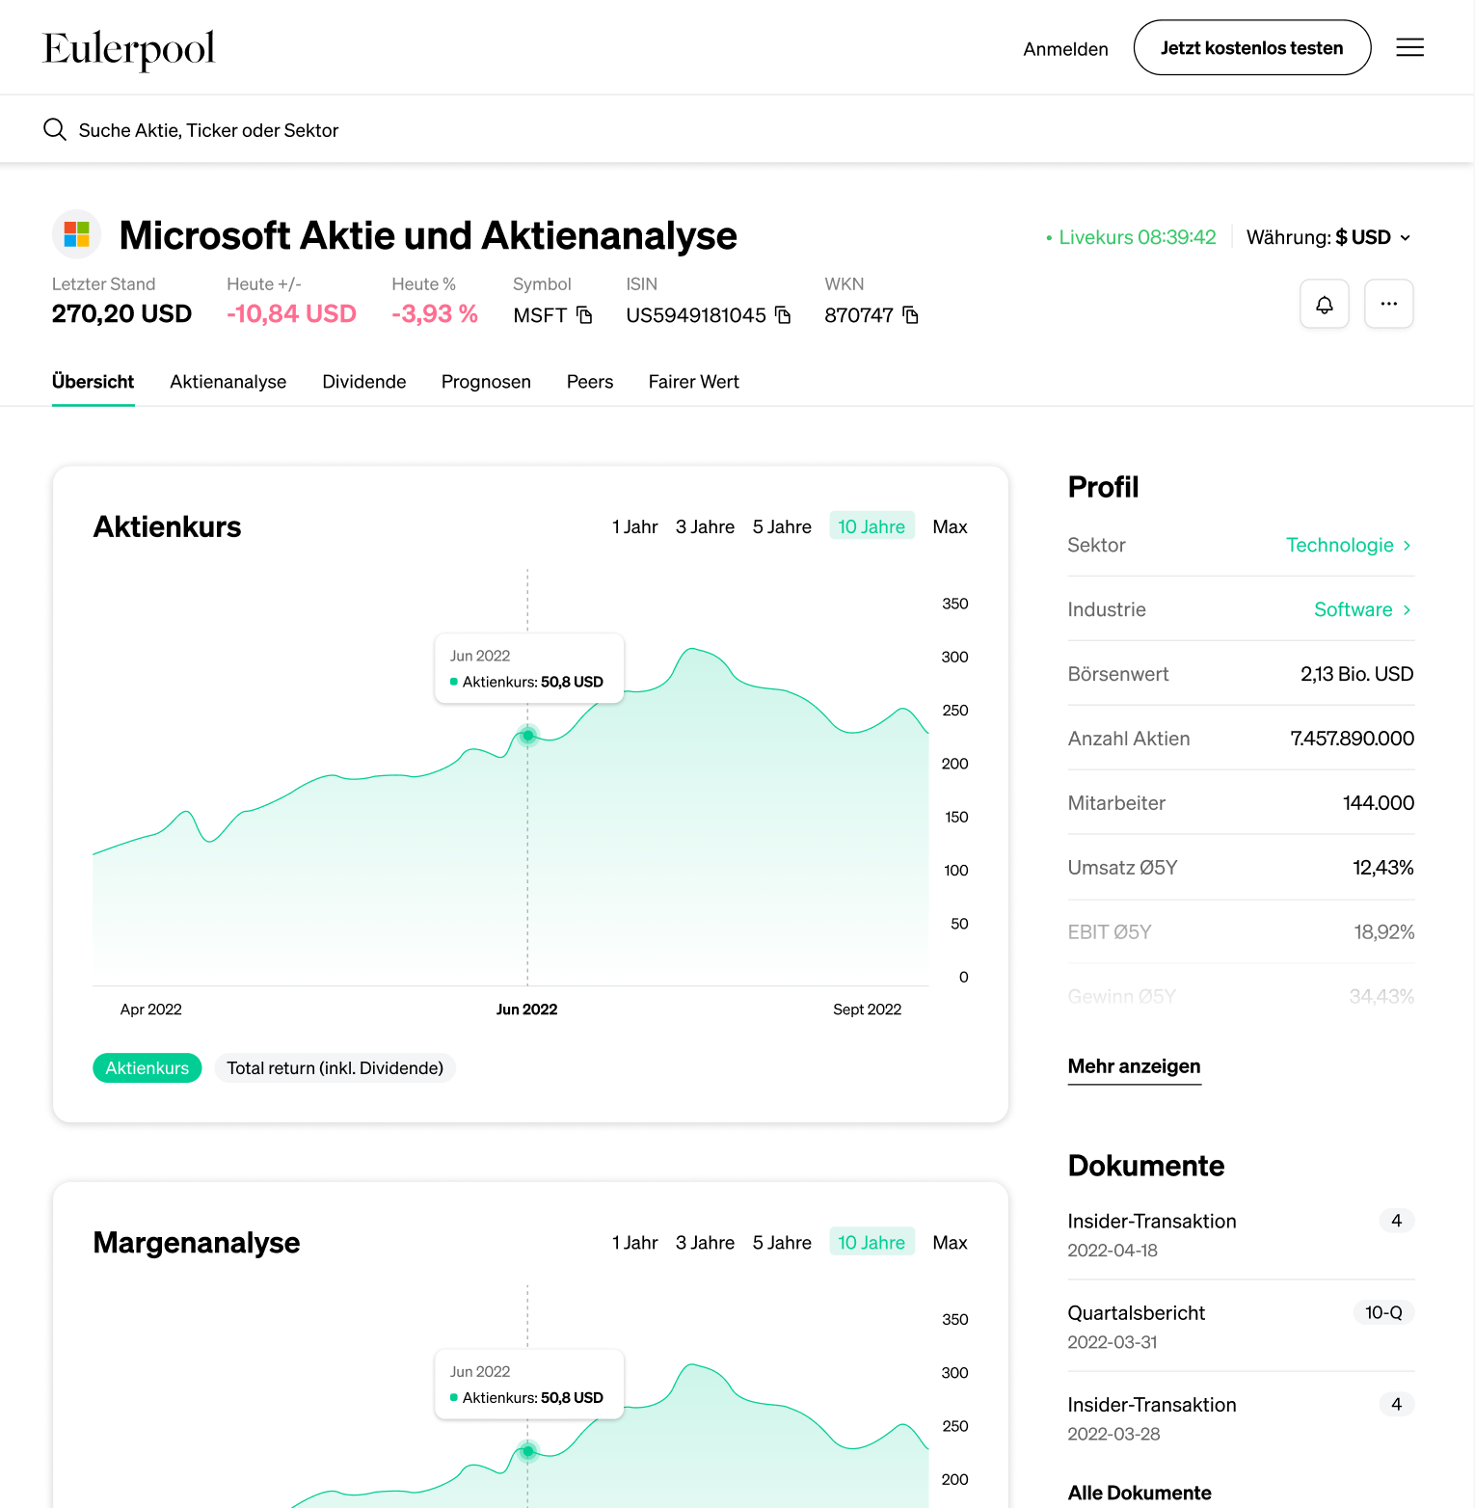Screen dimensions: 1475x1508
Task: Click the search magnifier icon
Action: [x=55, y=129]
